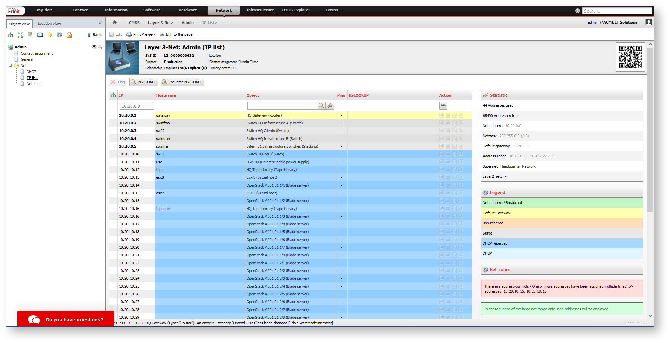Select Admin root node in tree

[x=21, y=47]
